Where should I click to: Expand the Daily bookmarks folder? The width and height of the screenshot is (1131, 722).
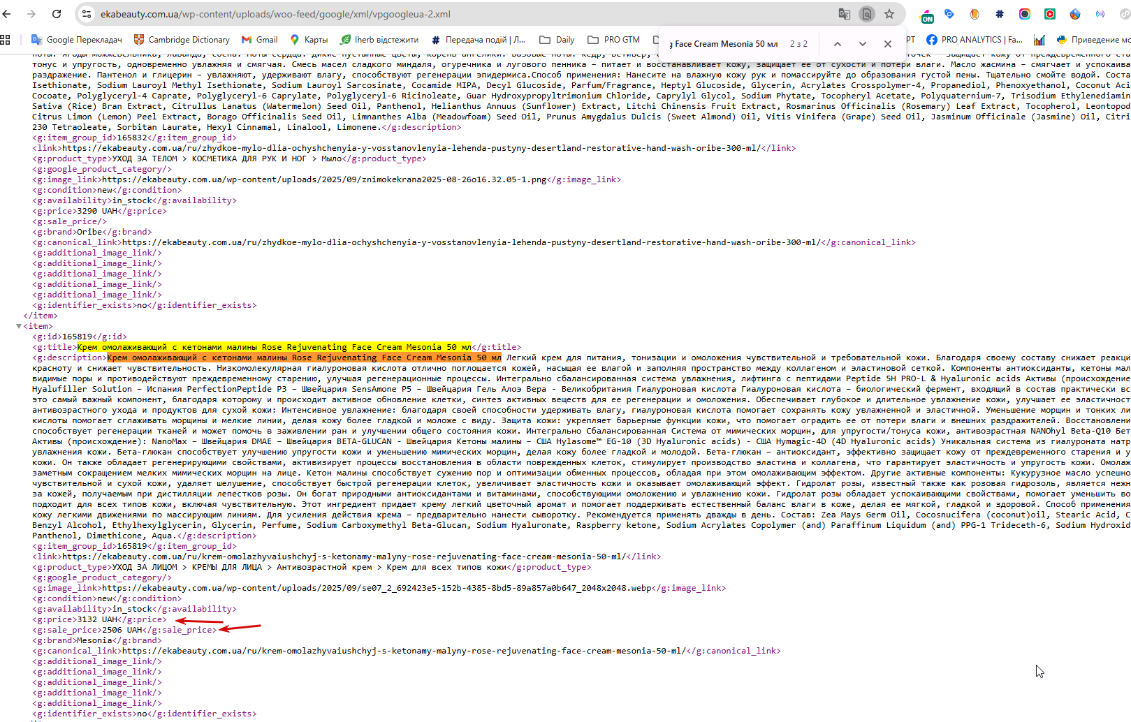click(557, 40)
